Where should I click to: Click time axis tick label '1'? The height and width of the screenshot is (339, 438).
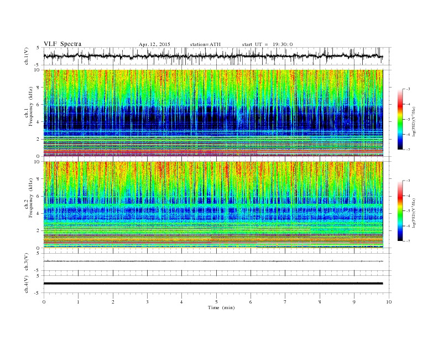click(x=78, y=302)
